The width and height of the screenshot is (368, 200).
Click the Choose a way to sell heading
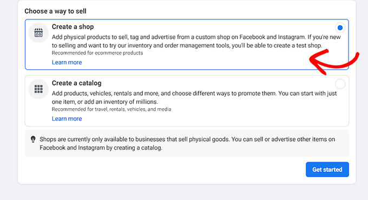(x=55, y=11)
